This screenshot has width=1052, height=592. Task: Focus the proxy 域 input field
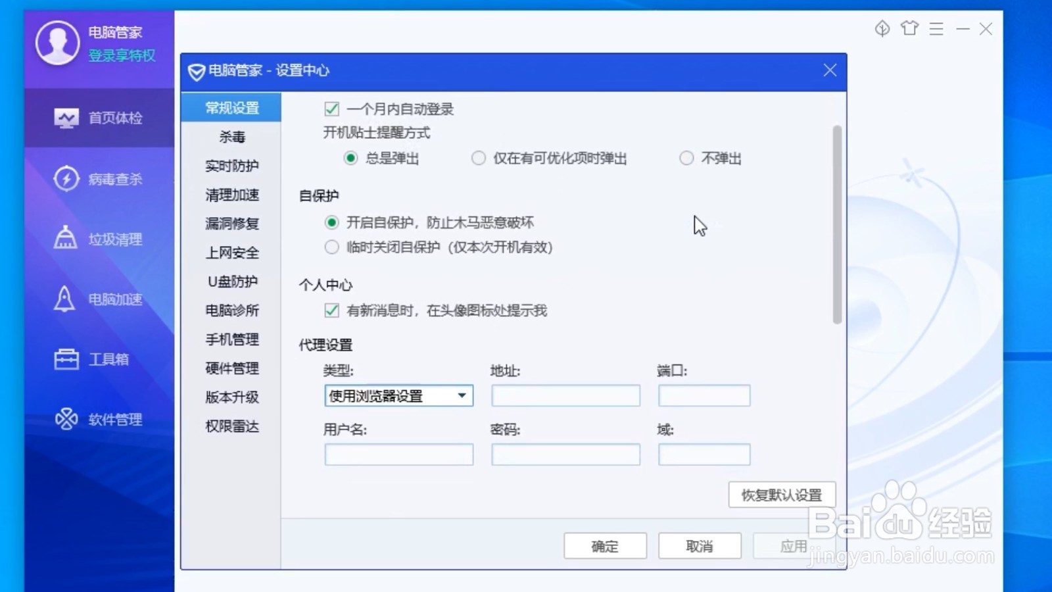click(x=704, y=455)
